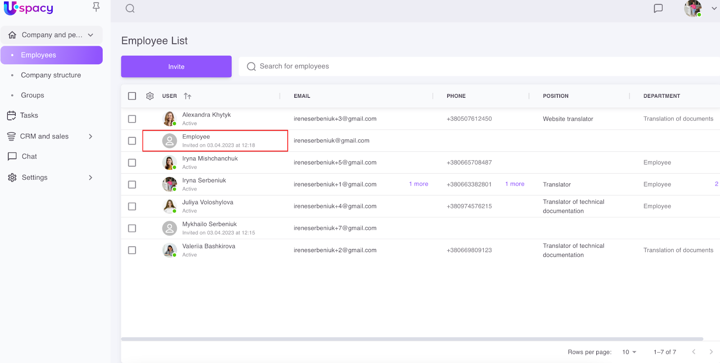Select the checkbox for Alexandra Khytyk
Image resolution: width=720 pixels, height=363 pixels.
(132, 119)
